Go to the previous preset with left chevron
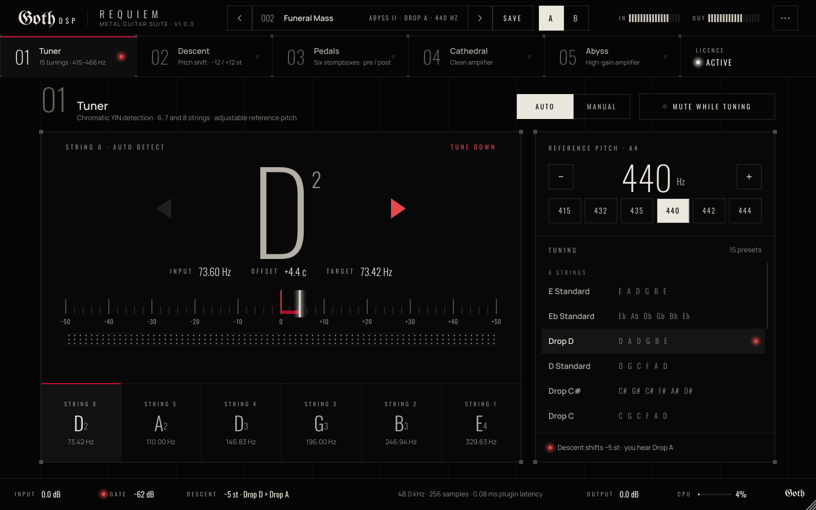Screen dimensions: 816x510 tap(240, 18)
